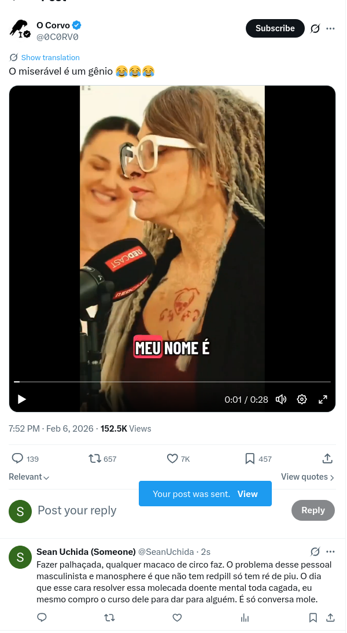The width and height of the screenshot is (347, 633).
Task: Show translation of the post
Action: (50, 57)
